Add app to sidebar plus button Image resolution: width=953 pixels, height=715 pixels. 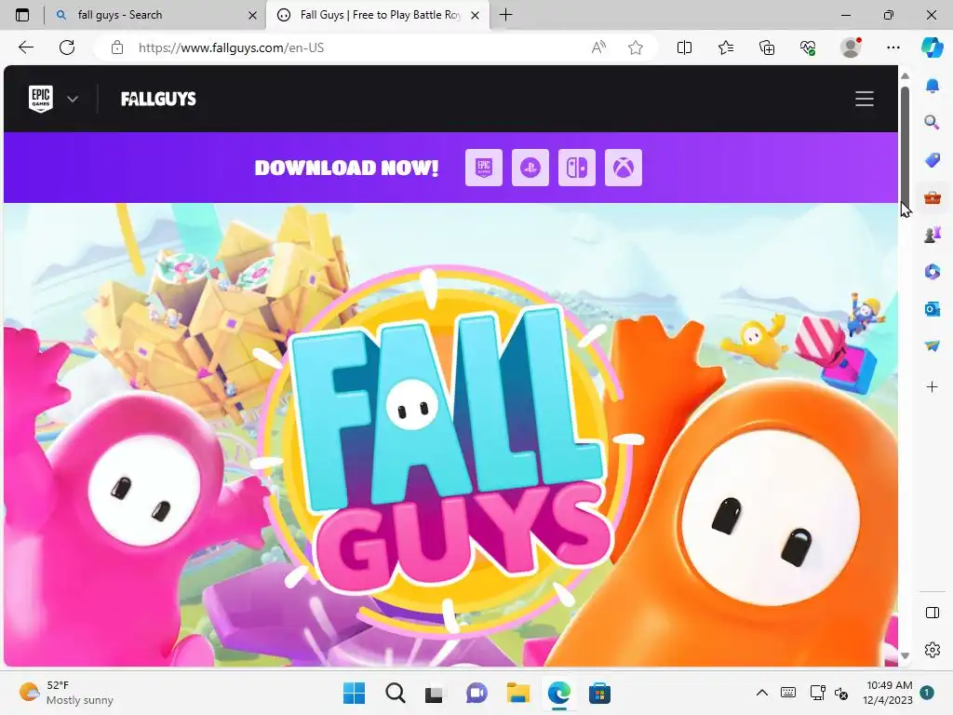point(933,386)
